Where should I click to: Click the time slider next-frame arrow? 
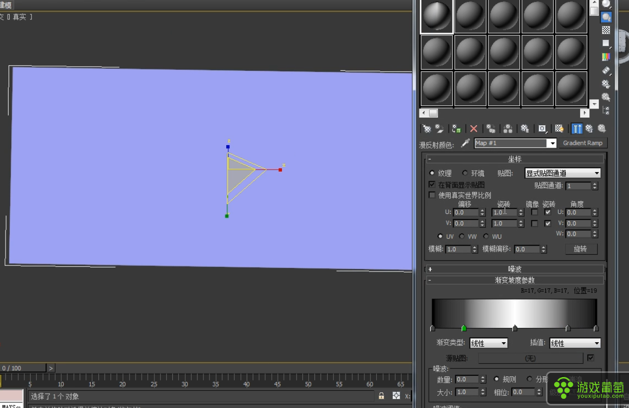(50, 368)
